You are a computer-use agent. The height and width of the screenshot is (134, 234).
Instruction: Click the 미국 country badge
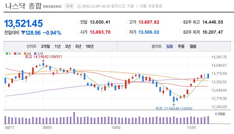point(69,6)
